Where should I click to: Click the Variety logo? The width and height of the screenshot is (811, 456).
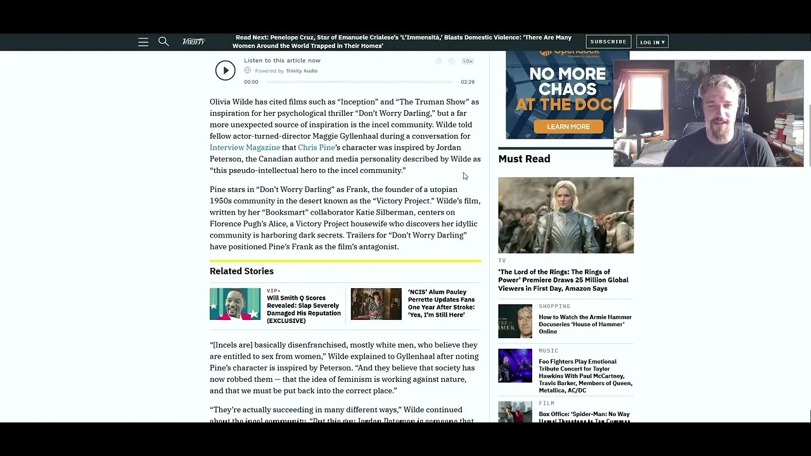(x=193, y=42)
